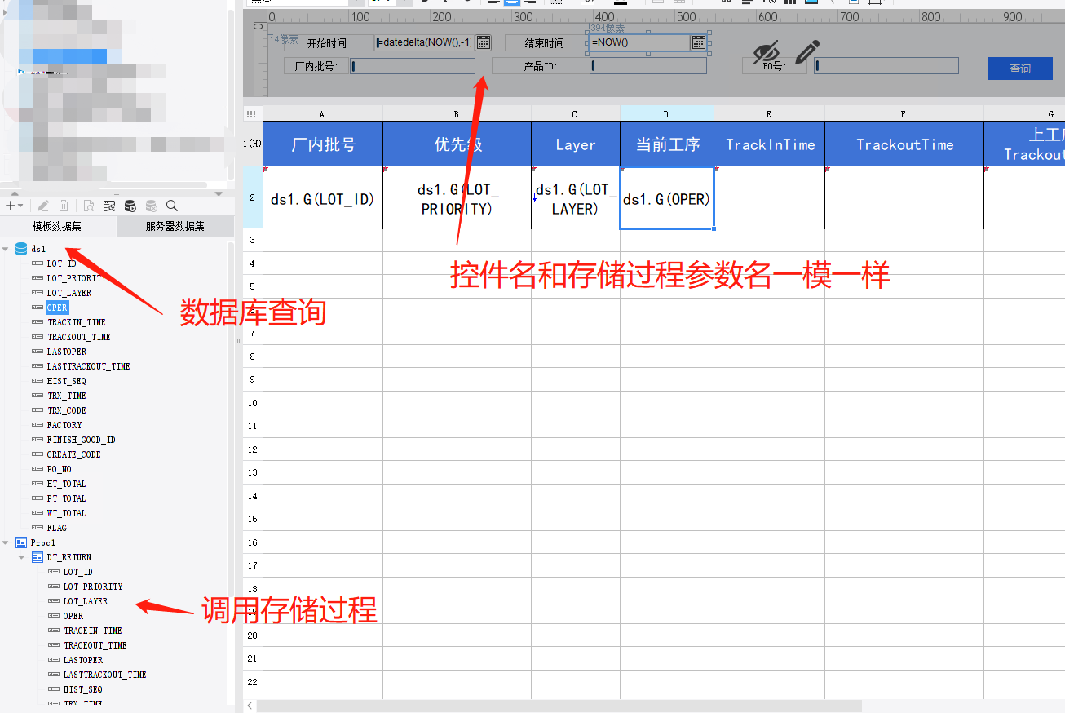Image resolution: width=1065 pixels, height=713 pixels.
Task: Select TRX_CODE field in ds1
Action: 66,410
